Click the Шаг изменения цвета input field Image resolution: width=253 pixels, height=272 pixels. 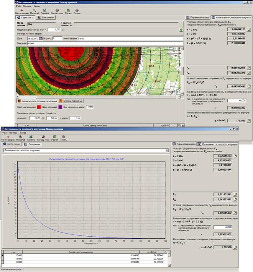pos(90,107)
